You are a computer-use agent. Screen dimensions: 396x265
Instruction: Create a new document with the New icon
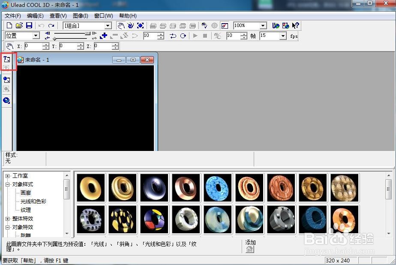coord(9,26)
